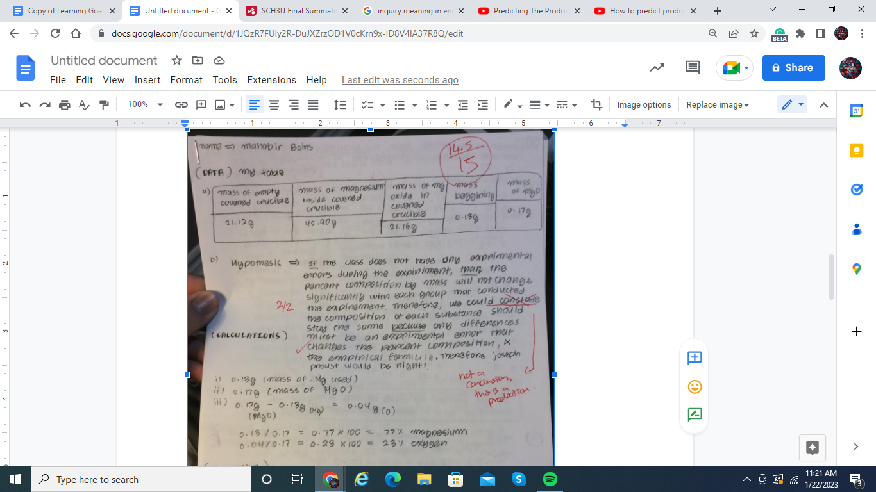The image size is (876, 492).
Task: Click the Insert link icon
Action: (x=181, y=105)
